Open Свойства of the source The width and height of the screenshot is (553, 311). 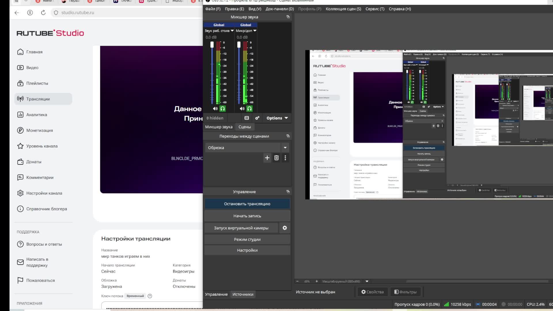tap(373, 292)
